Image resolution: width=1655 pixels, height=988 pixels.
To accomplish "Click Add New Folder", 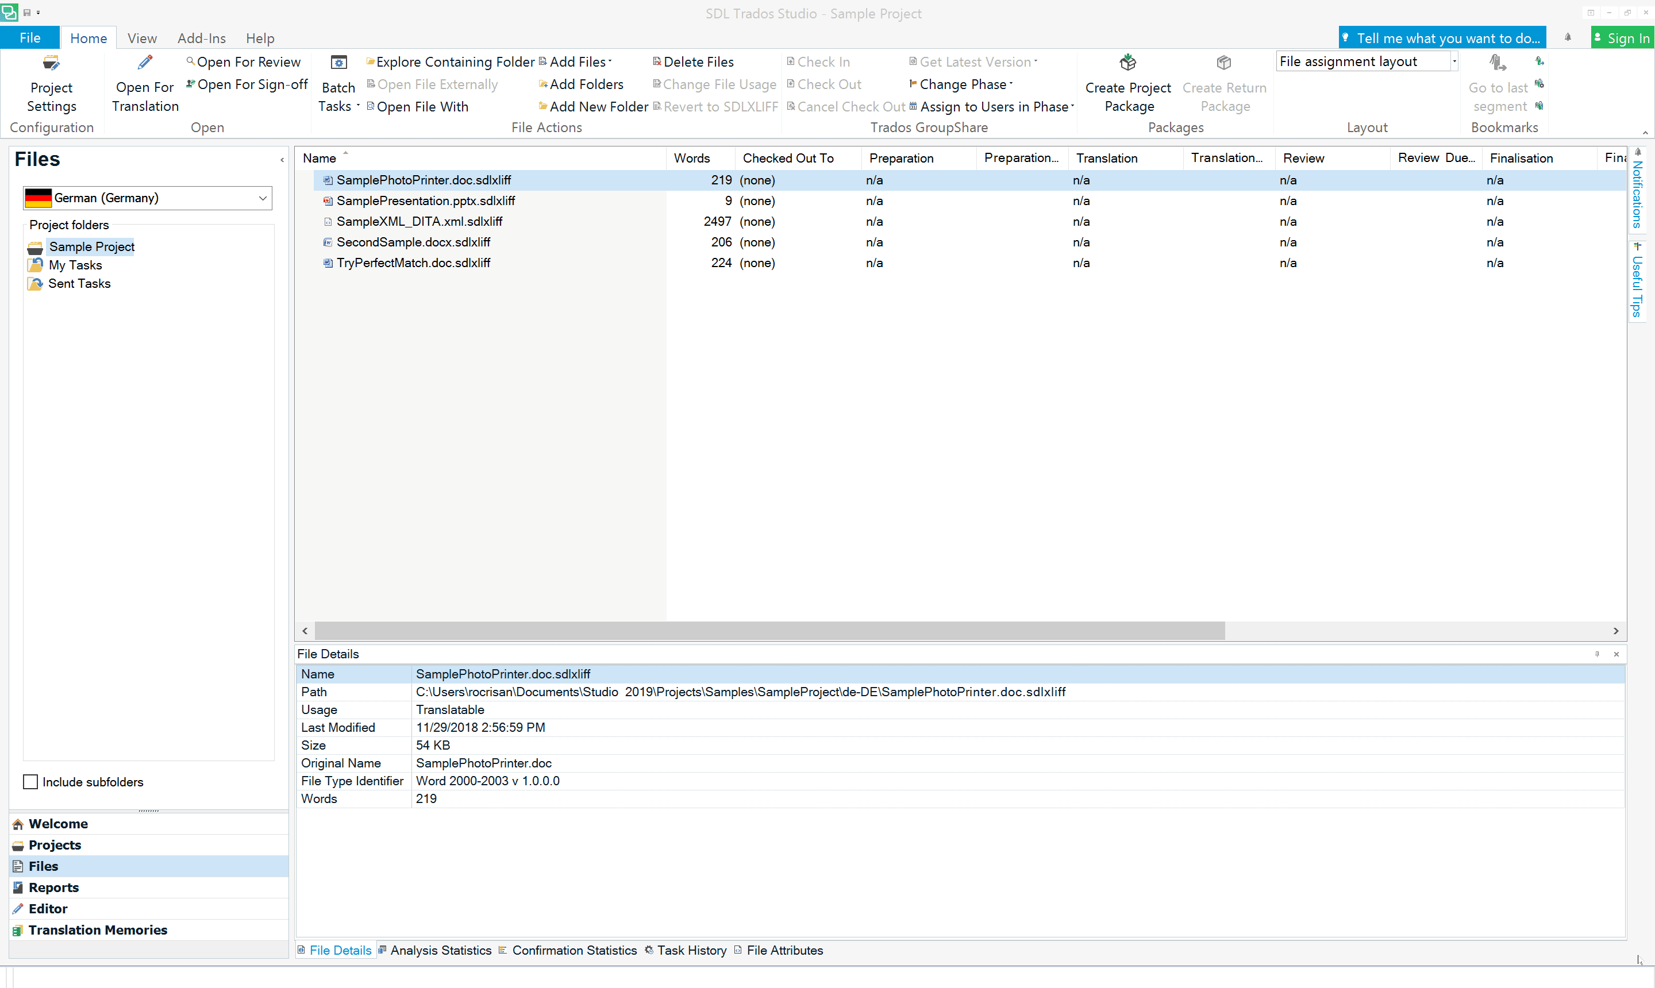I will (594, 106).
